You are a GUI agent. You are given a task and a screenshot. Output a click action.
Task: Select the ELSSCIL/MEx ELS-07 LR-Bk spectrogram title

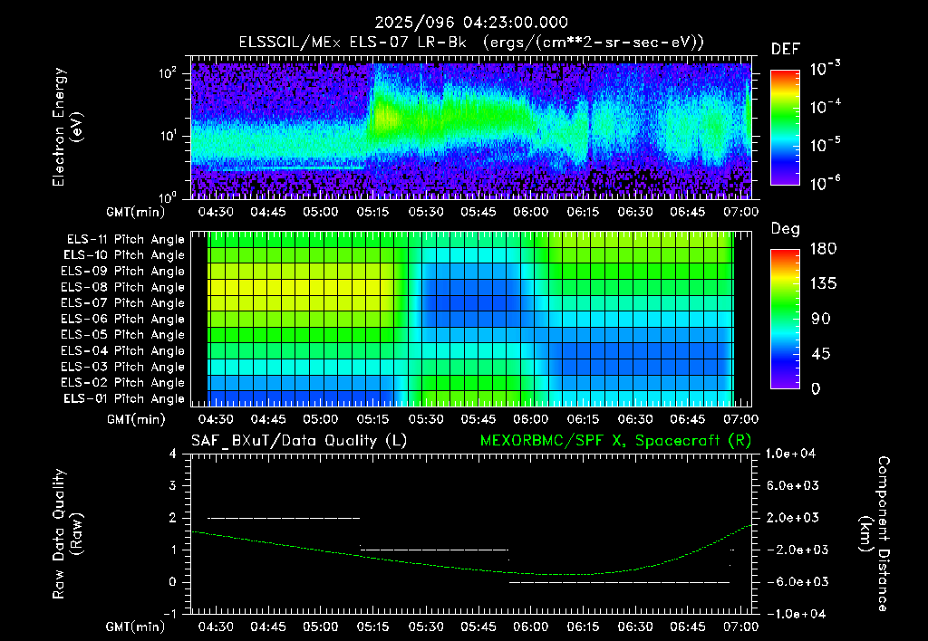click(471, 43)
